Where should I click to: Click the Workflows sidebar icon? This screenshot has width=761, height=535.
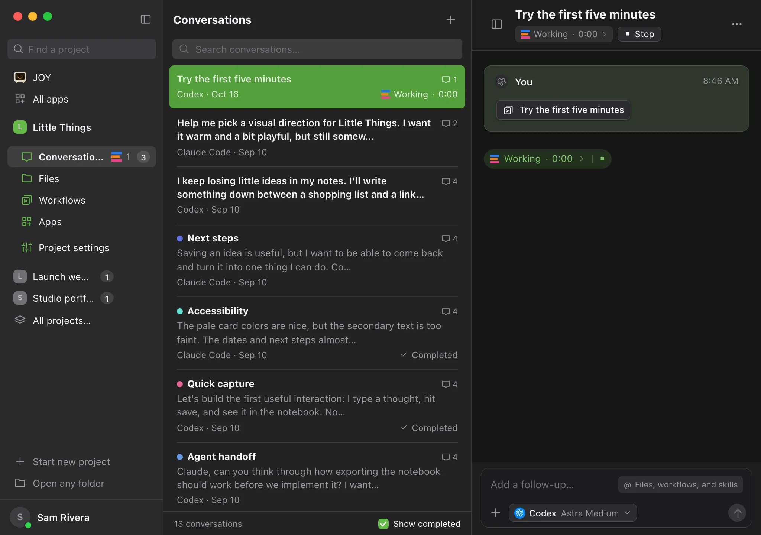pos(27,200)
